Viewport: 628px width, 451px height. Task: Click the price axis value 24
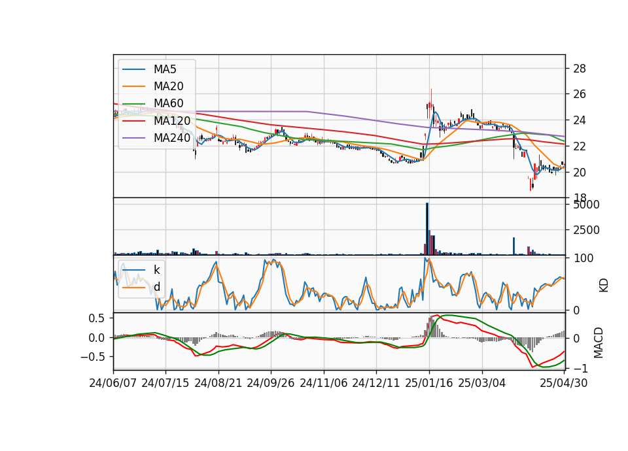(580, 120)
